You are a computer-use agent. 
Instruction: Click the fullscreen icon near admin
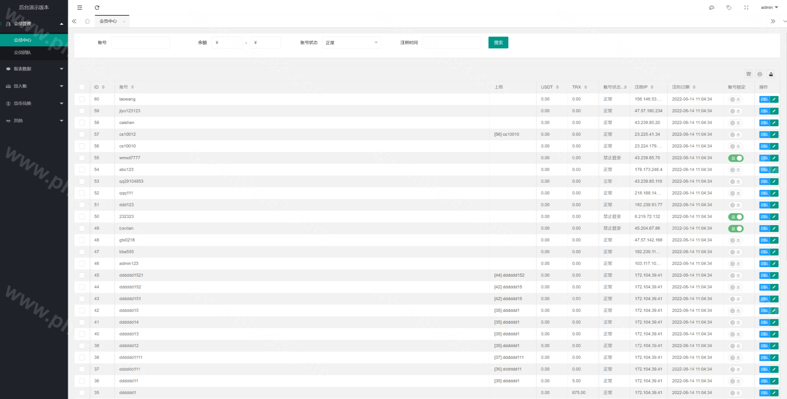point(746,7)
